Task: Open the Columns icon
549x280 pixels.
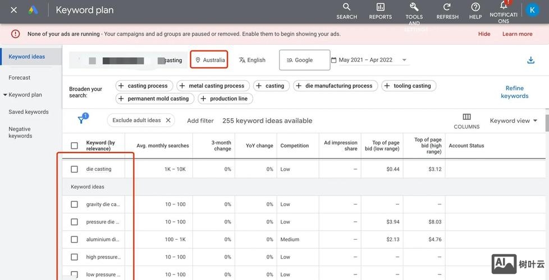Action: point(466,117)
